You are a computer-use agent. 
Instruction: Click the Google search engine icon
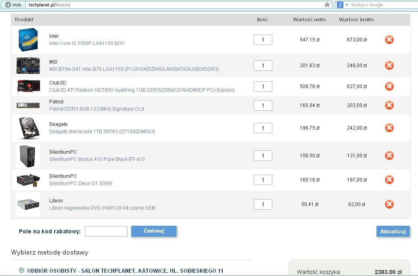click(340, 5)
